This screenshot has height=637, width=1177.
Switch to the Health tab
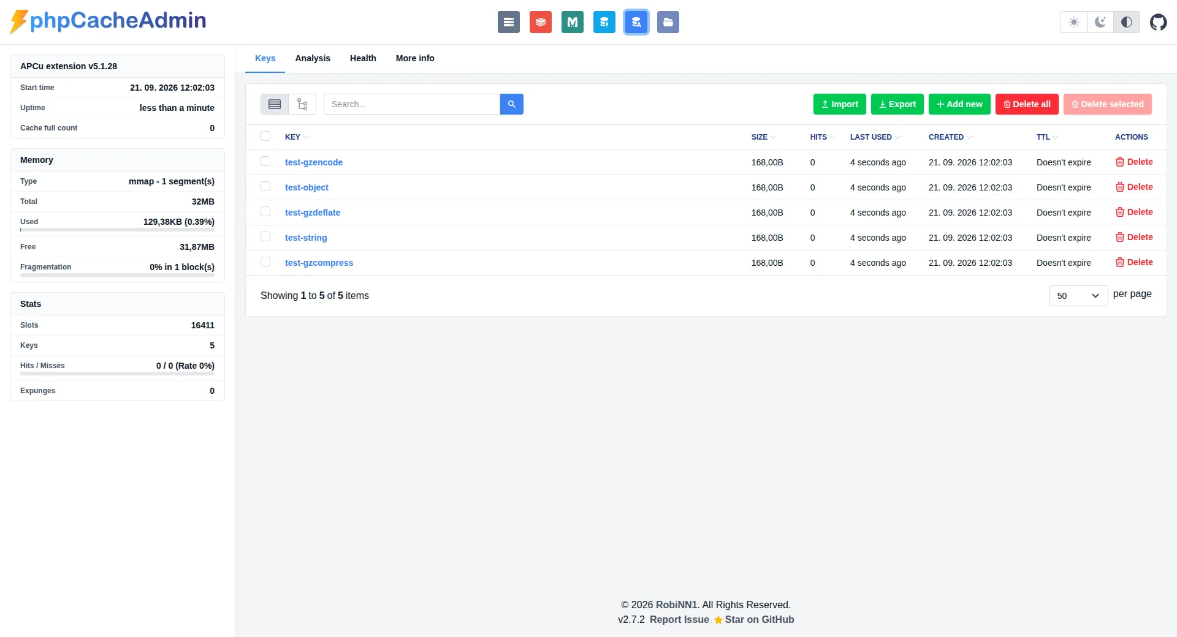[x=363, y=58]
